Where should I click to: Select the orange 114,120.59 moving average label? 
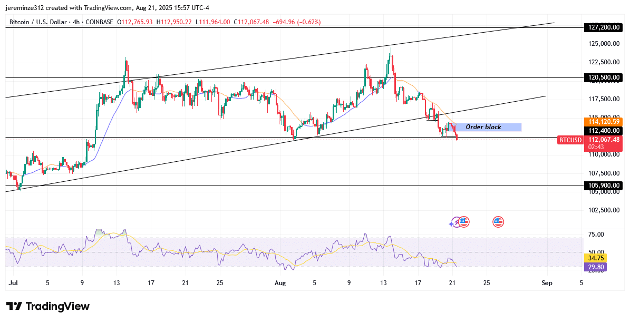tap(603, 122)
